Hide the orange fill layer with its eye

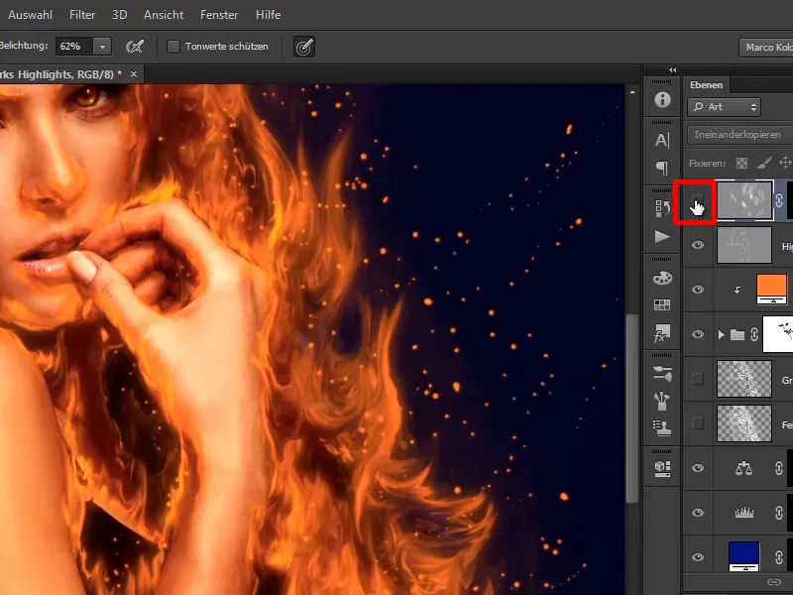(698, 290)
